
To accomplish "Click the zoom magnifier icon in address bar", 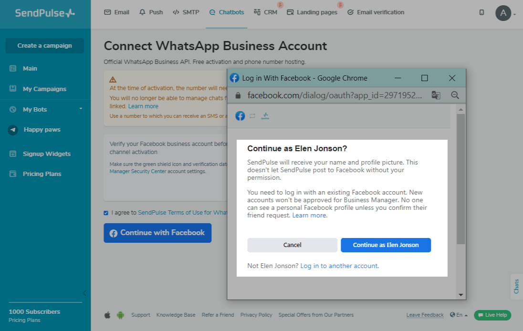I will [455, 95].
